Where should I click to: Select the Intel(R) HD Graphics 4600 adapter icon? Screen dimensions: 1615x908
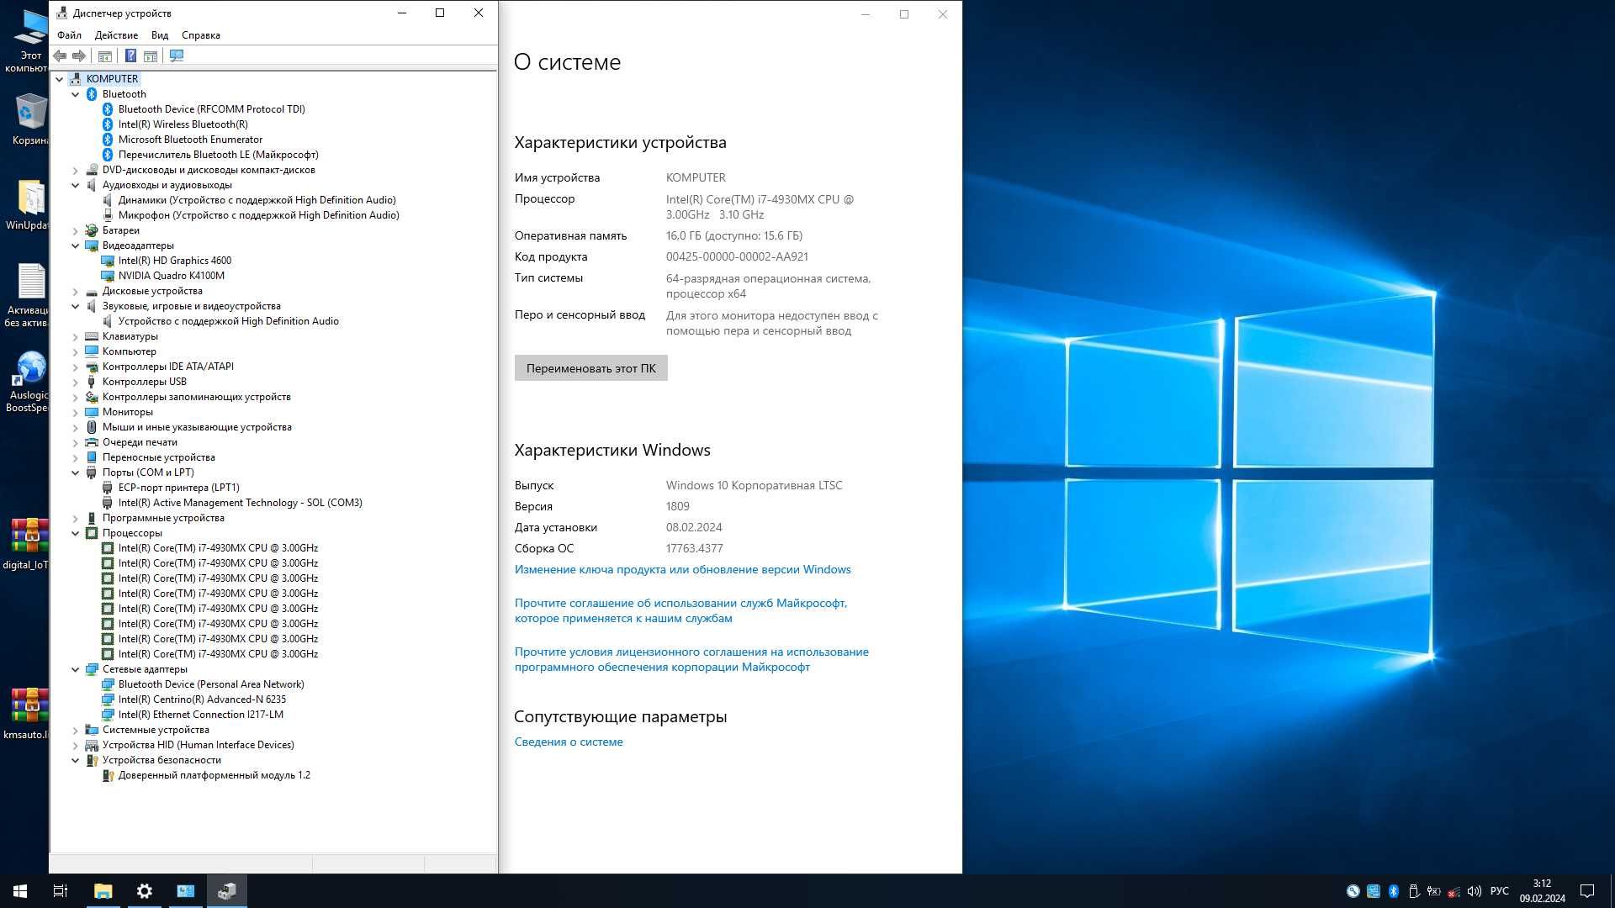point(108,261)
